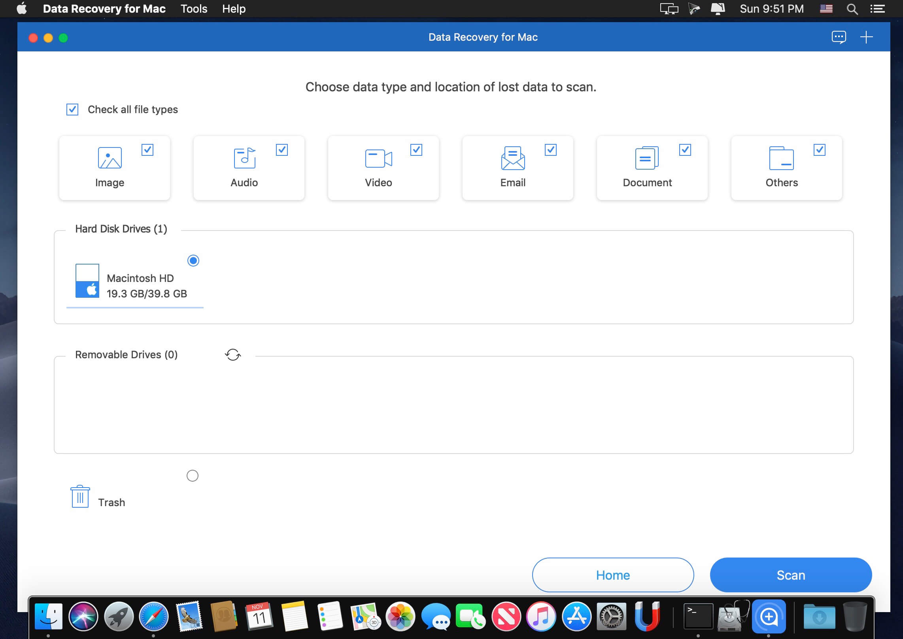Uncheck the Email file type checkbox
This screenshot has height=639, width=903.
tap(551, 150)
